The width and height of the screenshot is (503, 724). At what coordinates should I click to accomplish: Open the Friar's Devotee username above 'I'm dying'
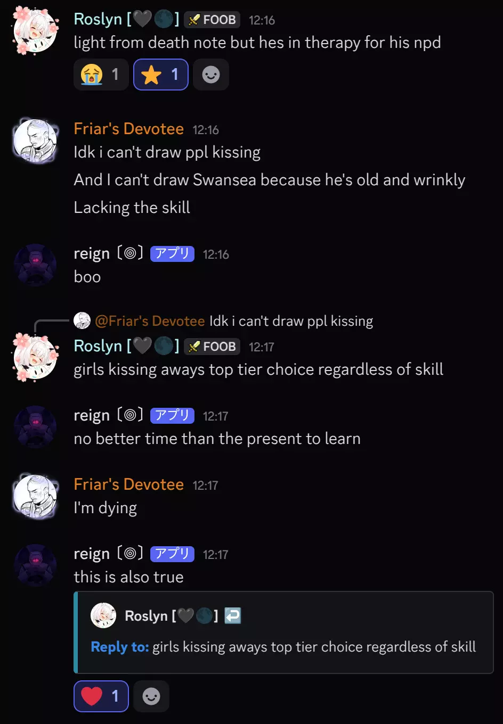coord(129,484)
